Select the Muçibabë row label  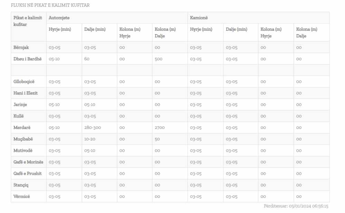23,139
